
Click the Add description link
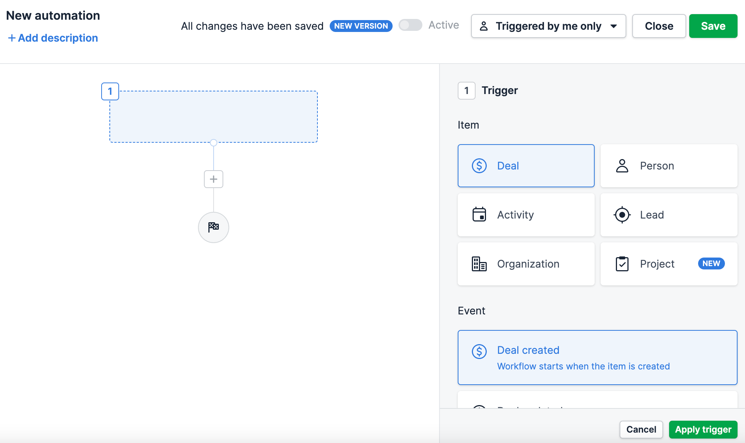52,38
